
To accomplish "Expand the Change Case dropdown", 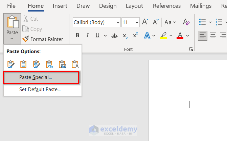I will coord(170,22).
